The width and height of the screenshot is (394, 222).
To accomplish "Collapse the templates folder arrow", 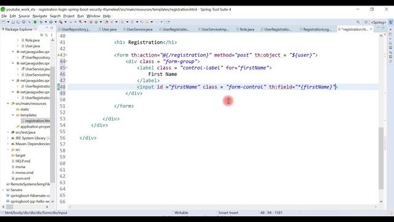I will [13, 115].
